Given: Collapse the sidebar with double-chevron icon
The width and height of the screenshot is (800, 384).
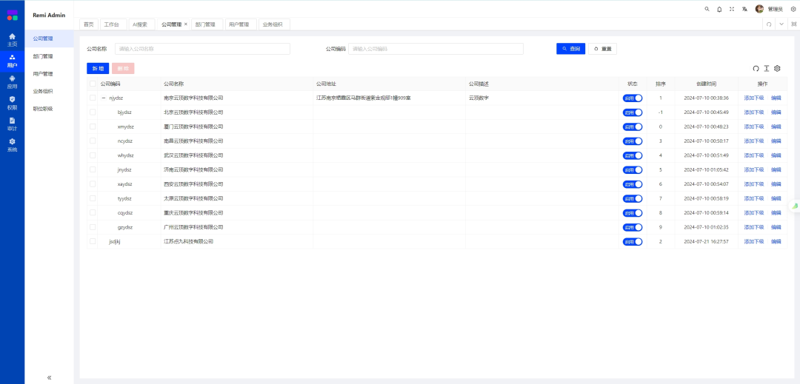Looking at the screenshot, I should 49,377.
